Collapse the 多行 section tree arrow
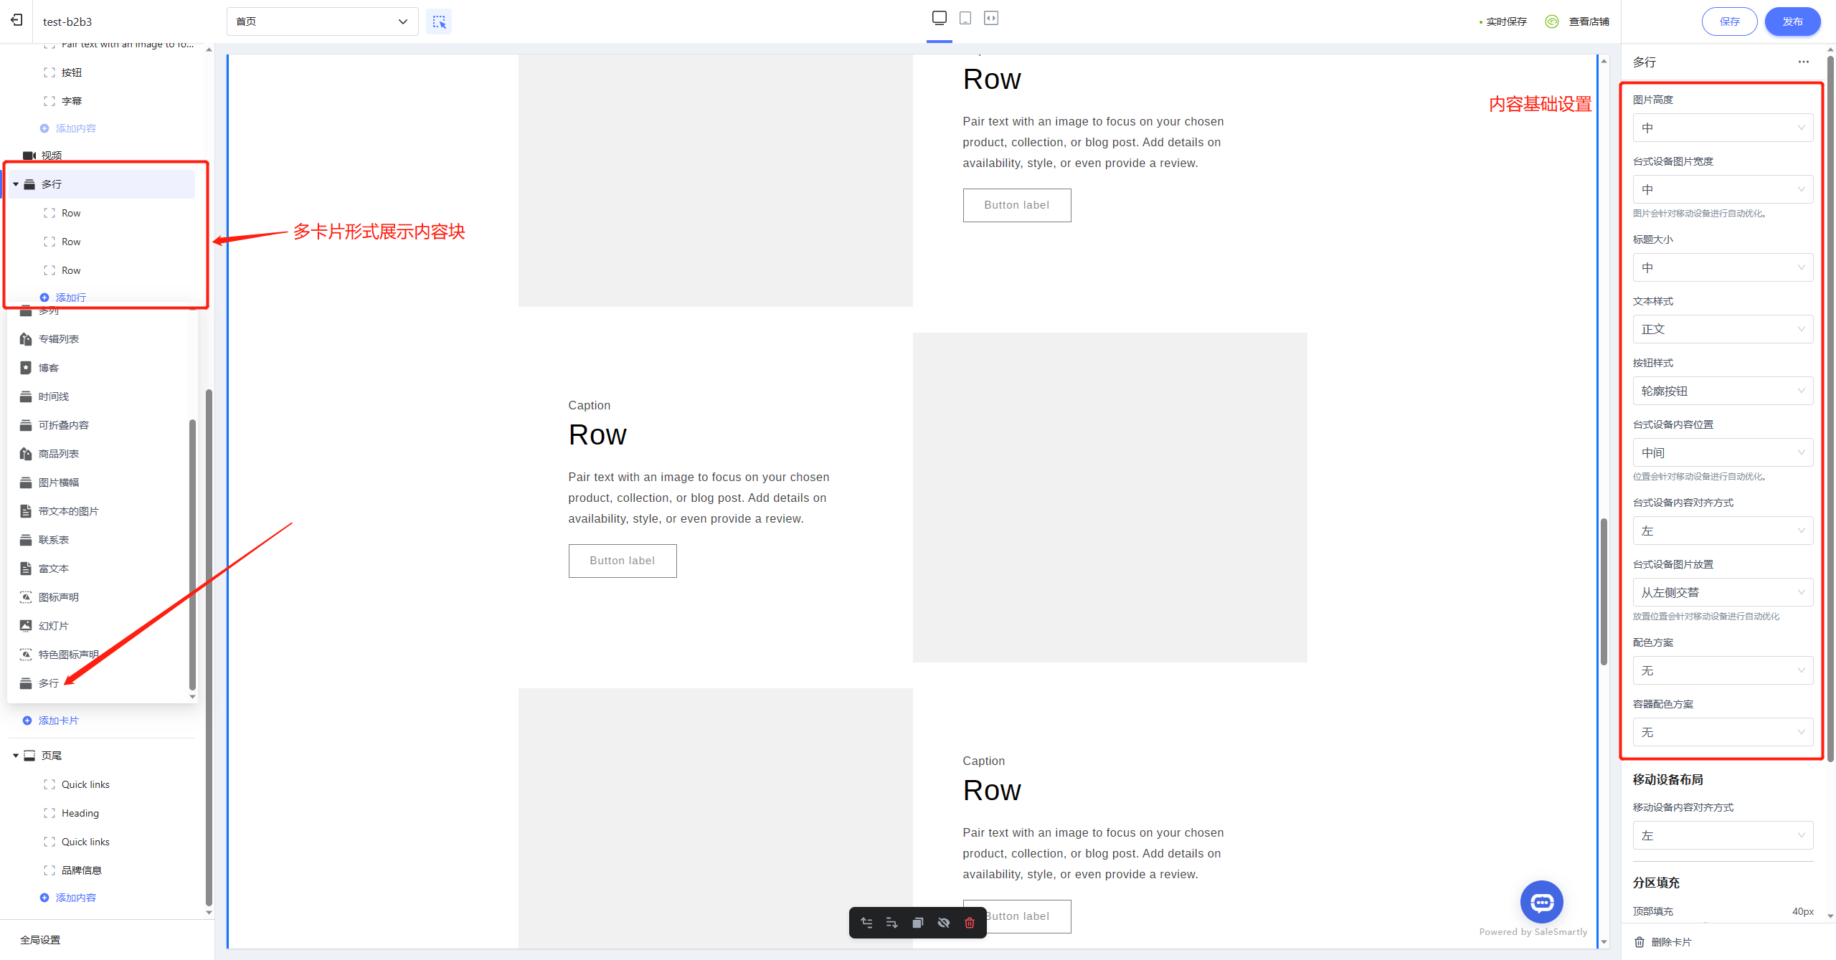 click(x=16, y=184)
